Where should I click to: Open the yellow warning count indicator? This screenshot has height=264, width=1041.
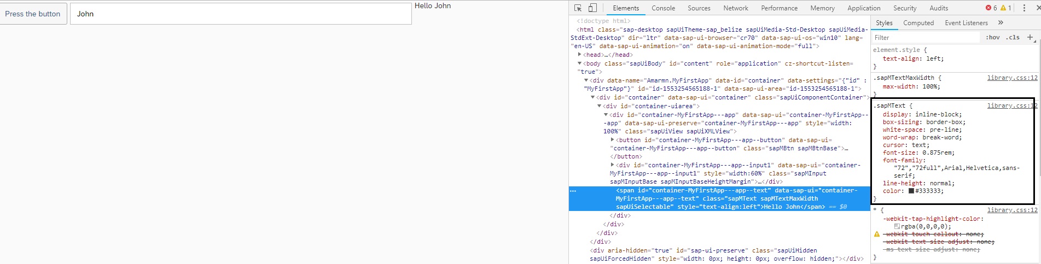point(1006,8)
